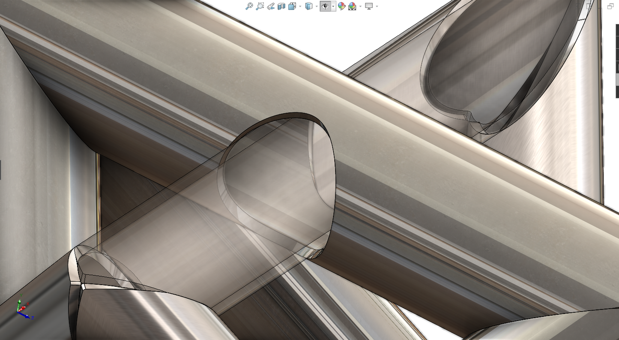This screenshot has width=619, height=340.
Task: Open the View Orientation cube icon
Action: 292,6
